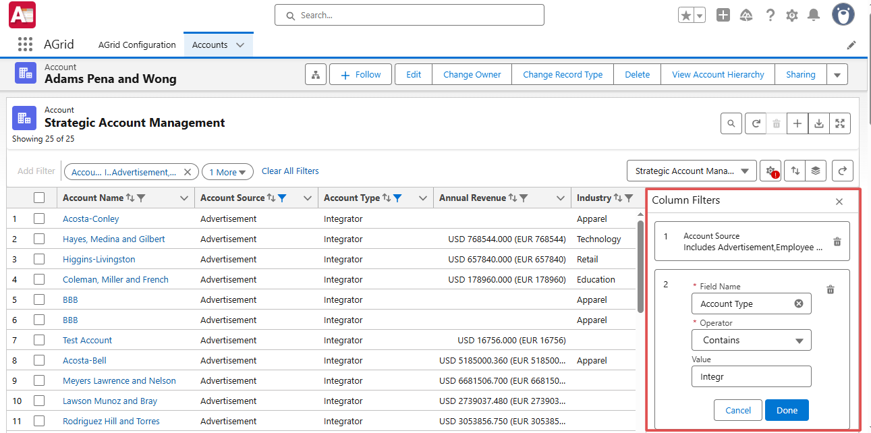The image size is (871, 433).
Task: Close the Column Filters panel
Action: 839,201
